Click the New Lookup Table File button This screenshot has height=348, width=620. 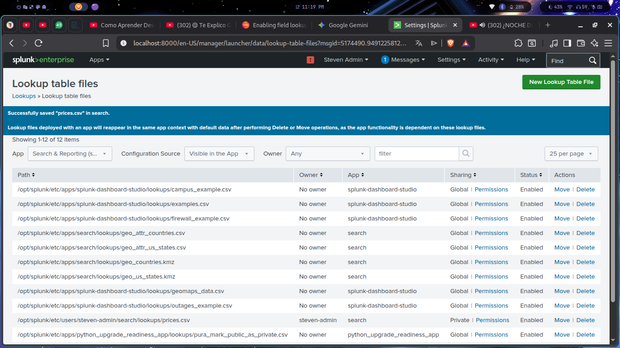tap(561, 82)
